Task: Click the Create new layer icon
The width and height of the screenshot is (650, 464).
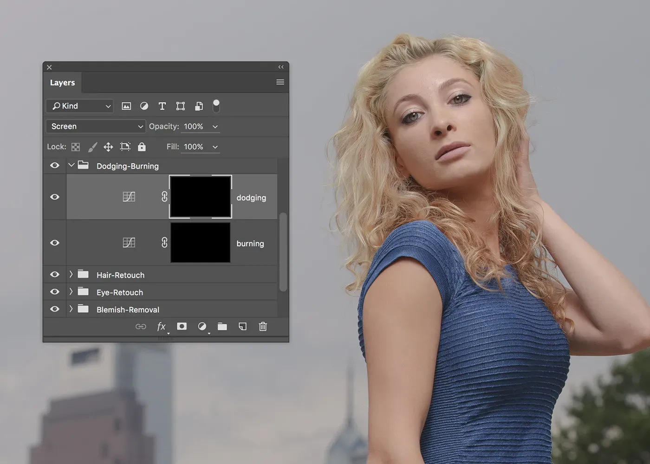Action: point(242,327)
